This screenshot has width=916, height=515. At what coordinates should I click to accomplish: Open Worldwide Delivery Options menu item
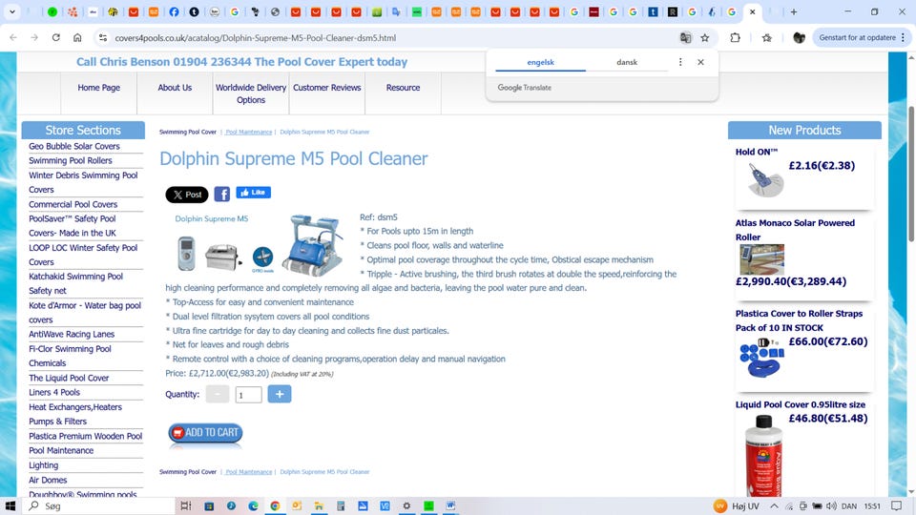(x=251, y=93)
